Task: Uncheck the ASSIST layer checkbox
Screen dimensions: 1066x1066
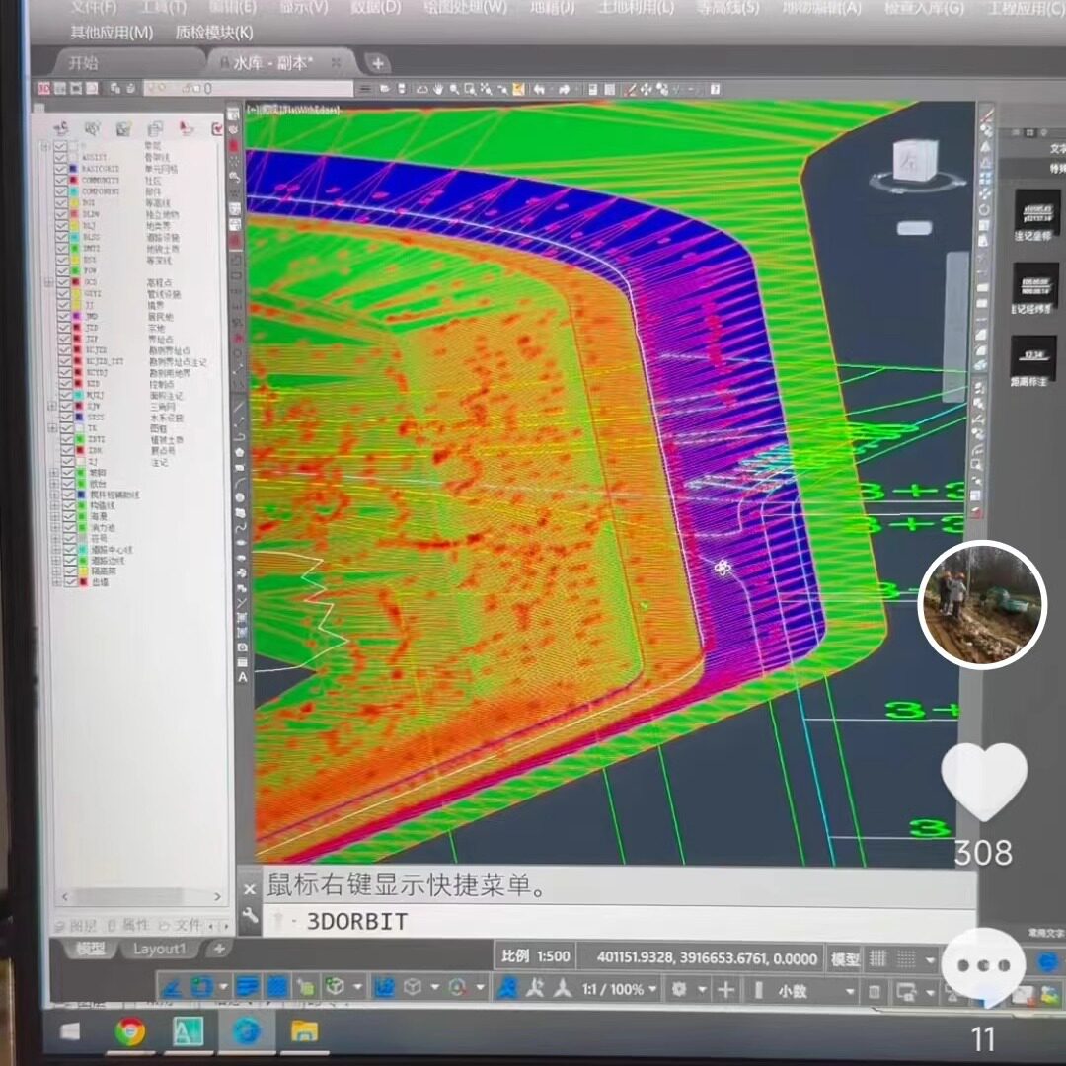Action: [61, 157]
